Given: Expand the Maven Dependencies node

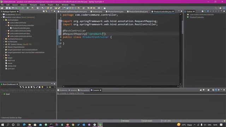Looking at the screenshot, I should tap(4, 47).
